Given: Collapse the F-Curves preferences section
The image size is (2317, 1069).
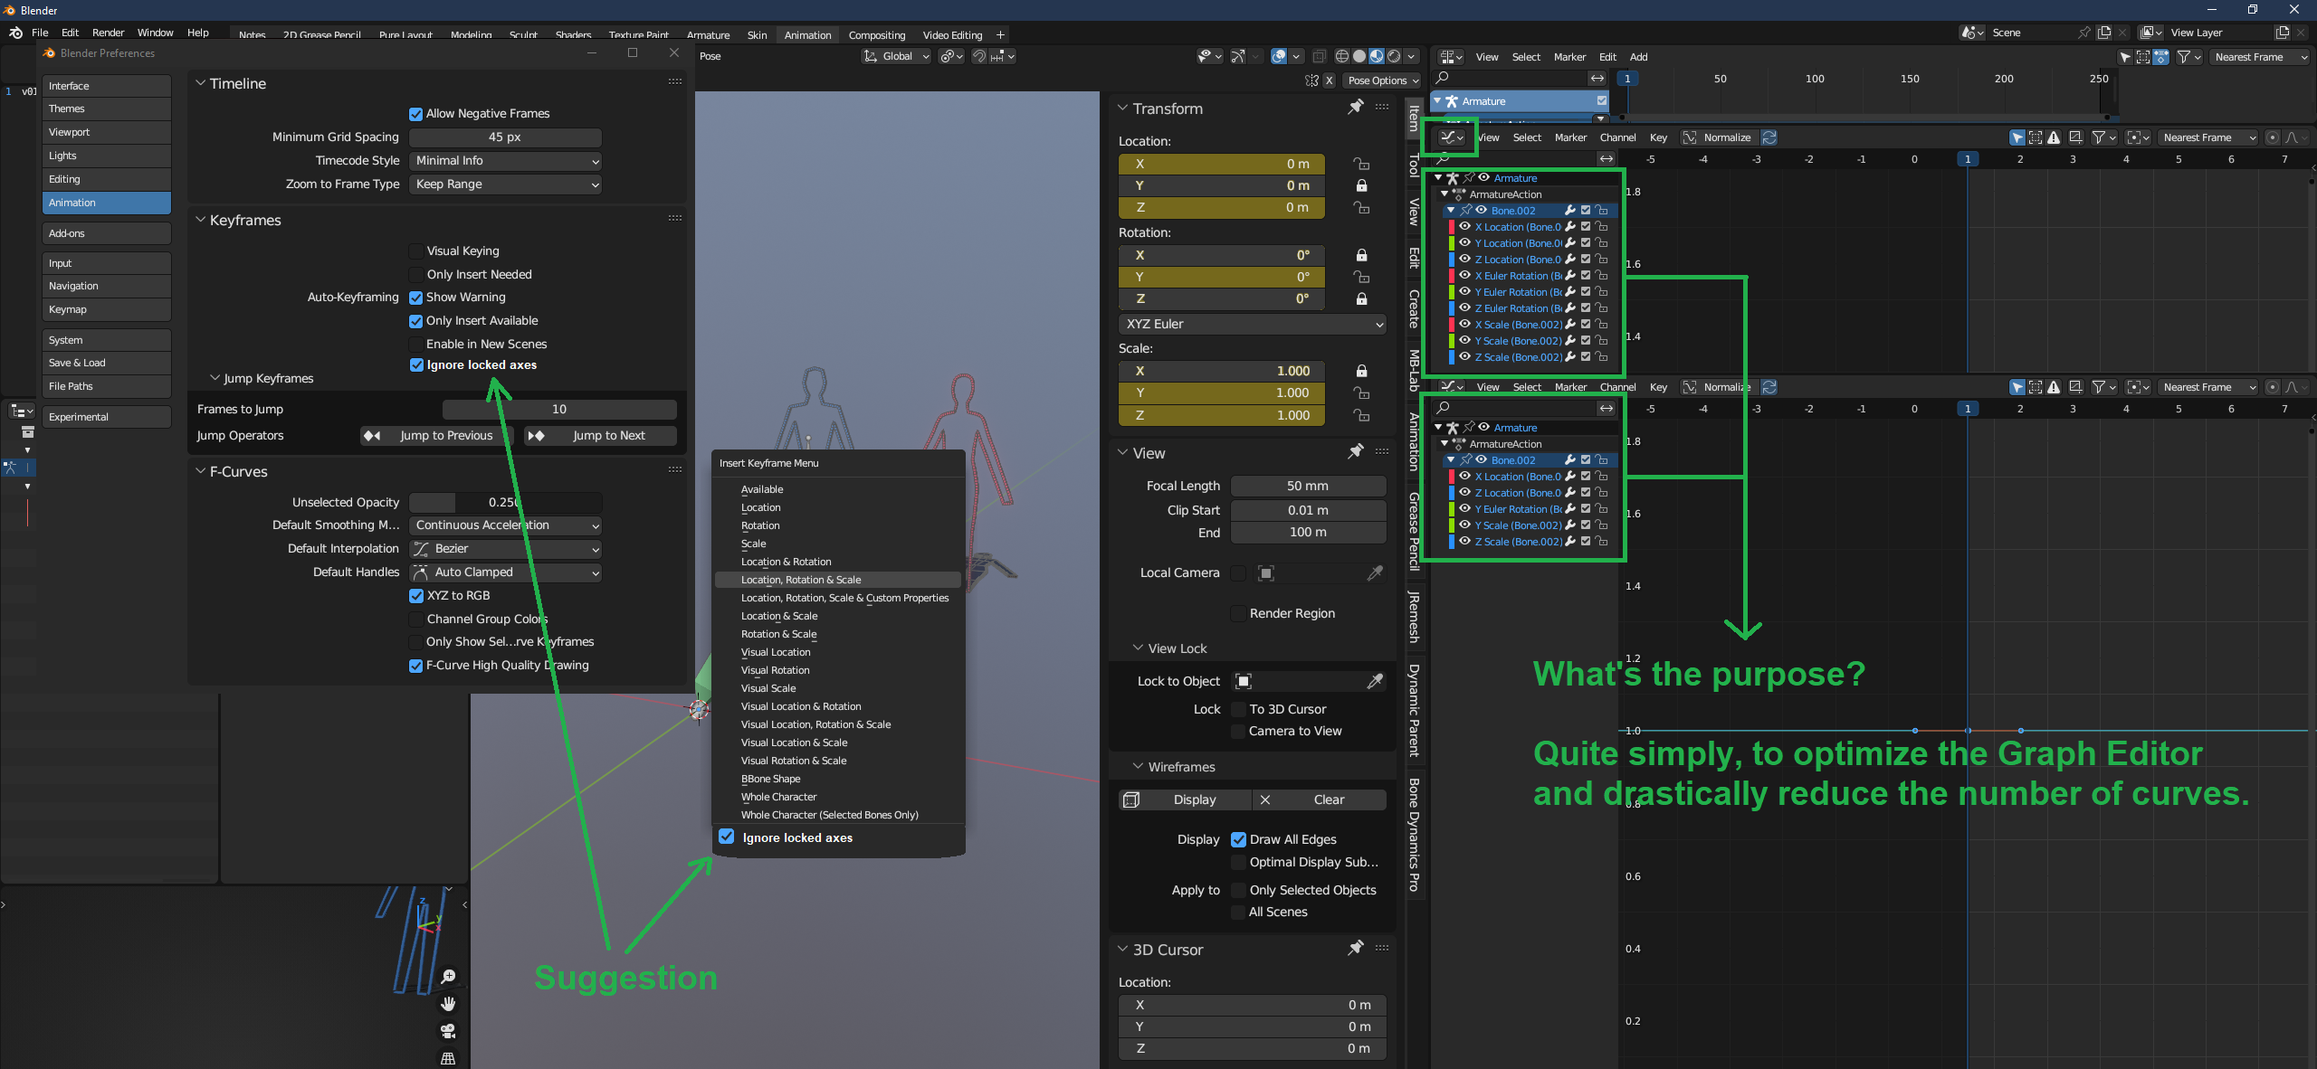Looking at the screenshot, I should [x=201, y=471].
